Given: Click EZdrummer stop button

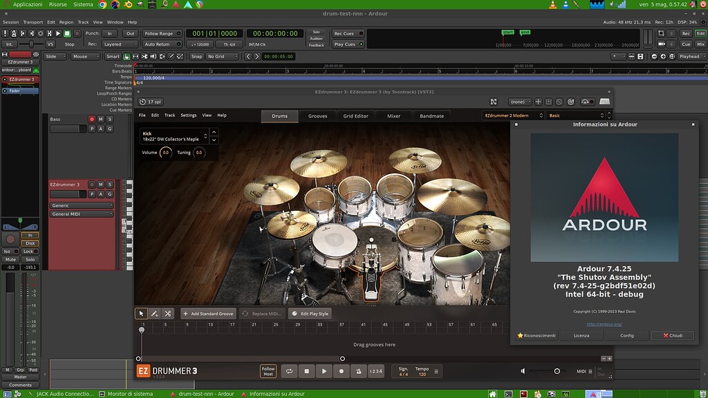Looking at the screenshot, I should [306, 371].
